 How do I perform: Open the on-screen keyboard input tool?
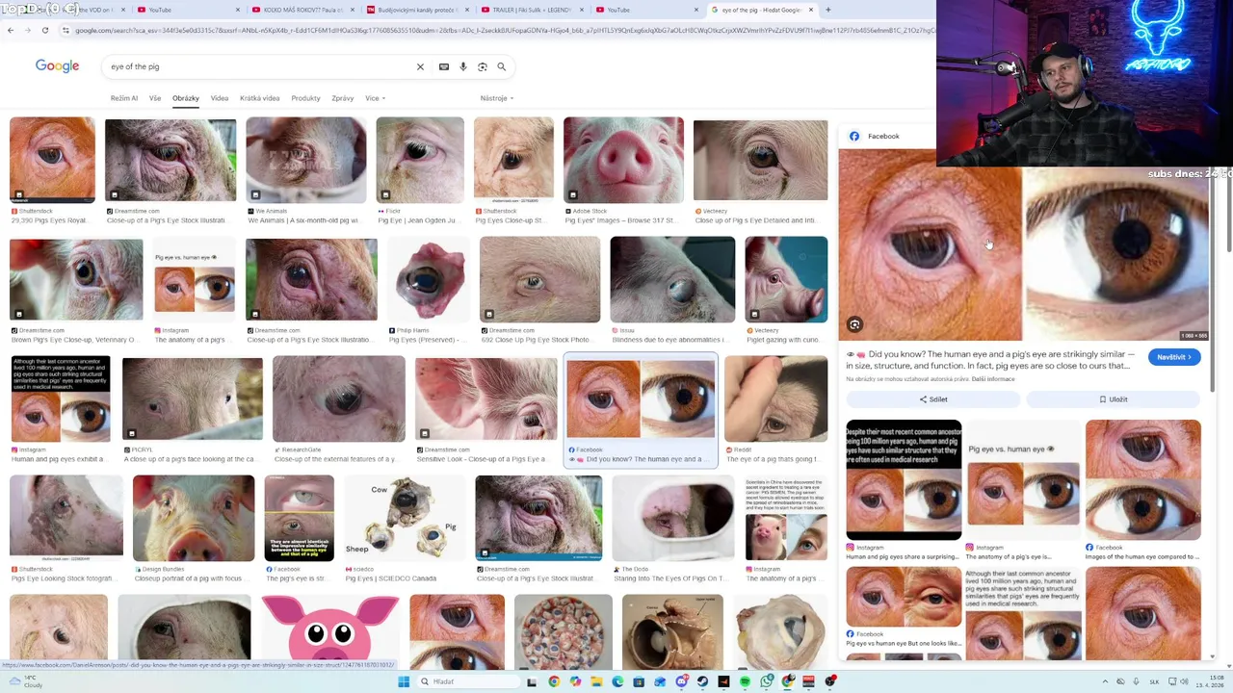(443, 66)
